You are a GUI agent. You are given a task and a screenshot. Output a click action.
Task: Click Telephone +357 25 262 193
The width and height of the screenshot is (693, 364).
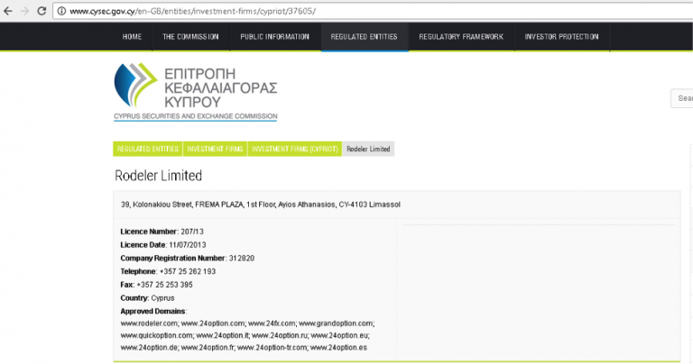coord(168,271)
